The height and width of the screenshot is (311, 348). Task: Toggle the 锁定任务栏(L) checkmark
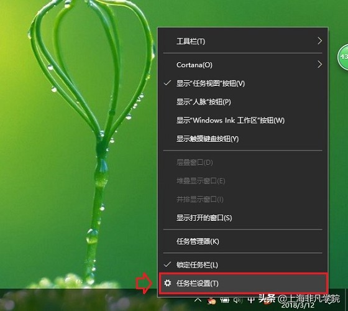point(242,265)
